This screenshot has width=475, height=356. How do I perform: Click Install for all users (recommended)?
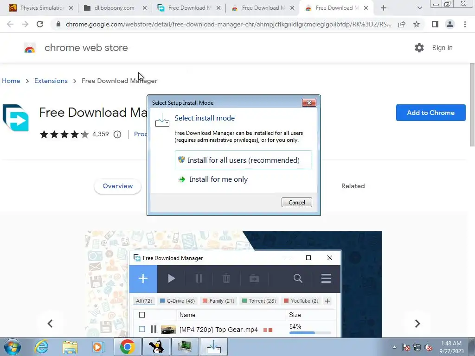[243, 160]
